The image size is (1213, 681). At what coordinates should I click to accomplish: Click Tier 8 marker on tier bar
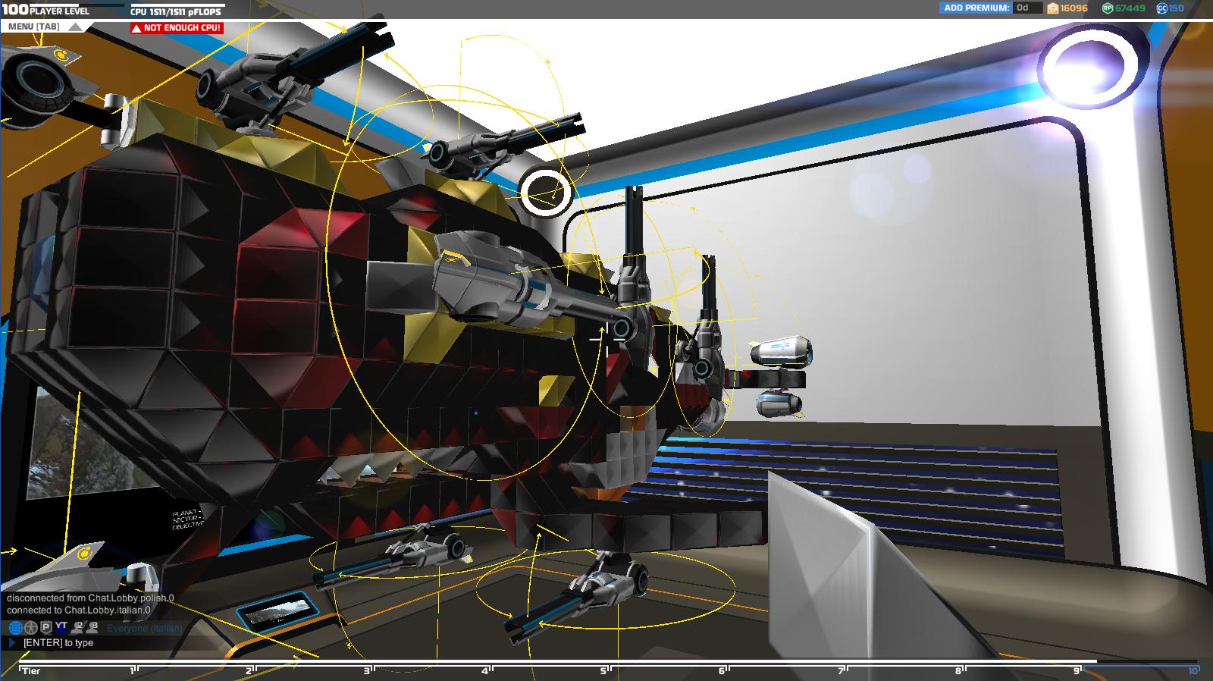[960, 670]
